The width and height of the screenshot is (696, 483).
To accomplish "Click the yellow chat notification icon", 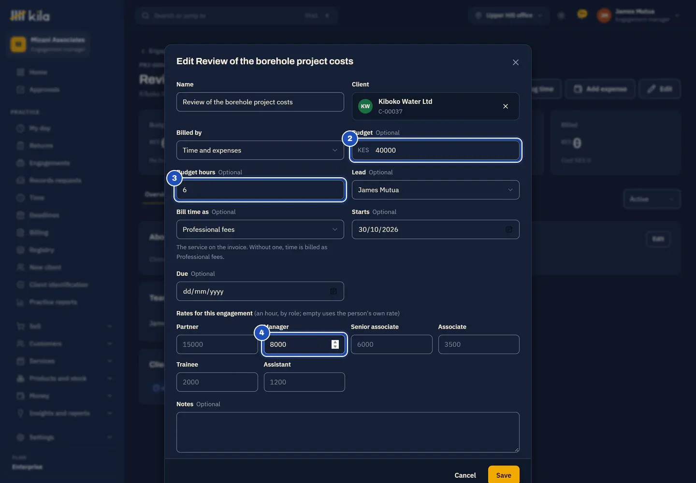I will [x=582, y=14].
